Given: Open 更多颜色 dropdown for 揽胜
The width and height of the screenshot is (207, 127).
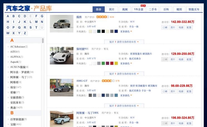Looking at the screenshot, I should pos(126,31).
